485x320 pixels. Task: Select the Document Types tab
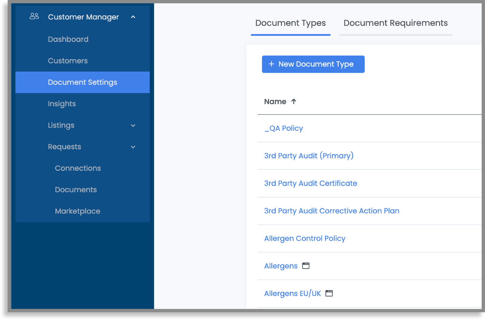click(290, 23)
